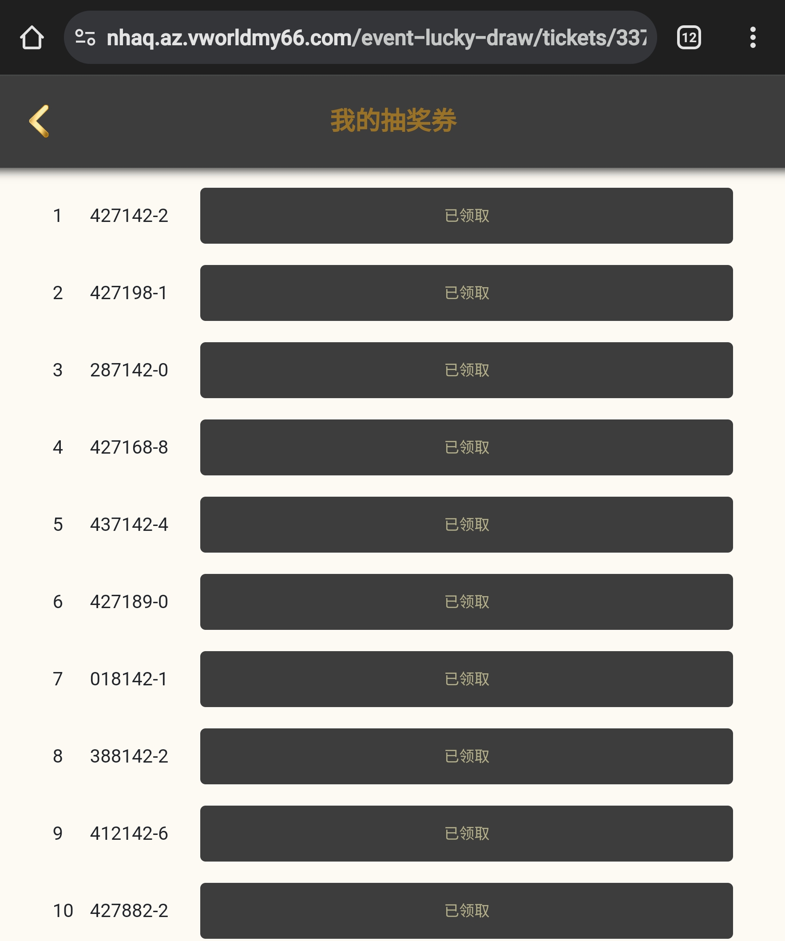Select ticket number 412142-6 text
This screenshot has width=785, height=941.
pyautogui.click(x=129, y=834)
